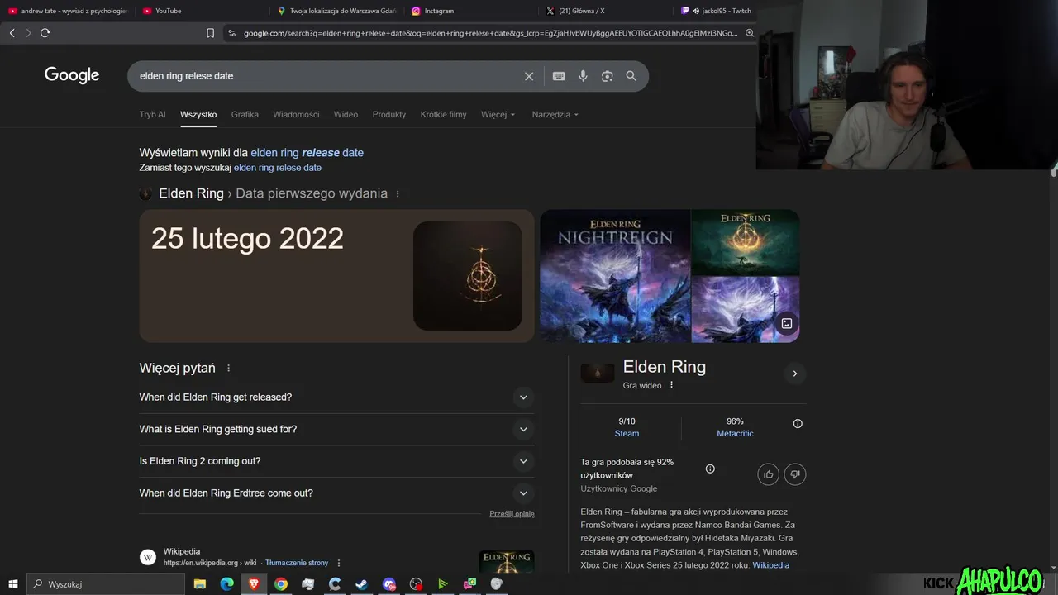Open Elden Ring panel with the right chevron

[794, 374]
